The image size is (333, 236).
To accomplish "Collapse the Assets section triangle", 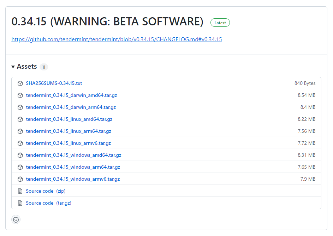I will (13, 67).
